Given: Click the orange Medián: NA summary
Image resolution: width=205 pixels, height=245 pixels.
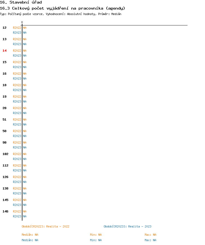Looking at the screenshot, I should (x=30, y=235).
